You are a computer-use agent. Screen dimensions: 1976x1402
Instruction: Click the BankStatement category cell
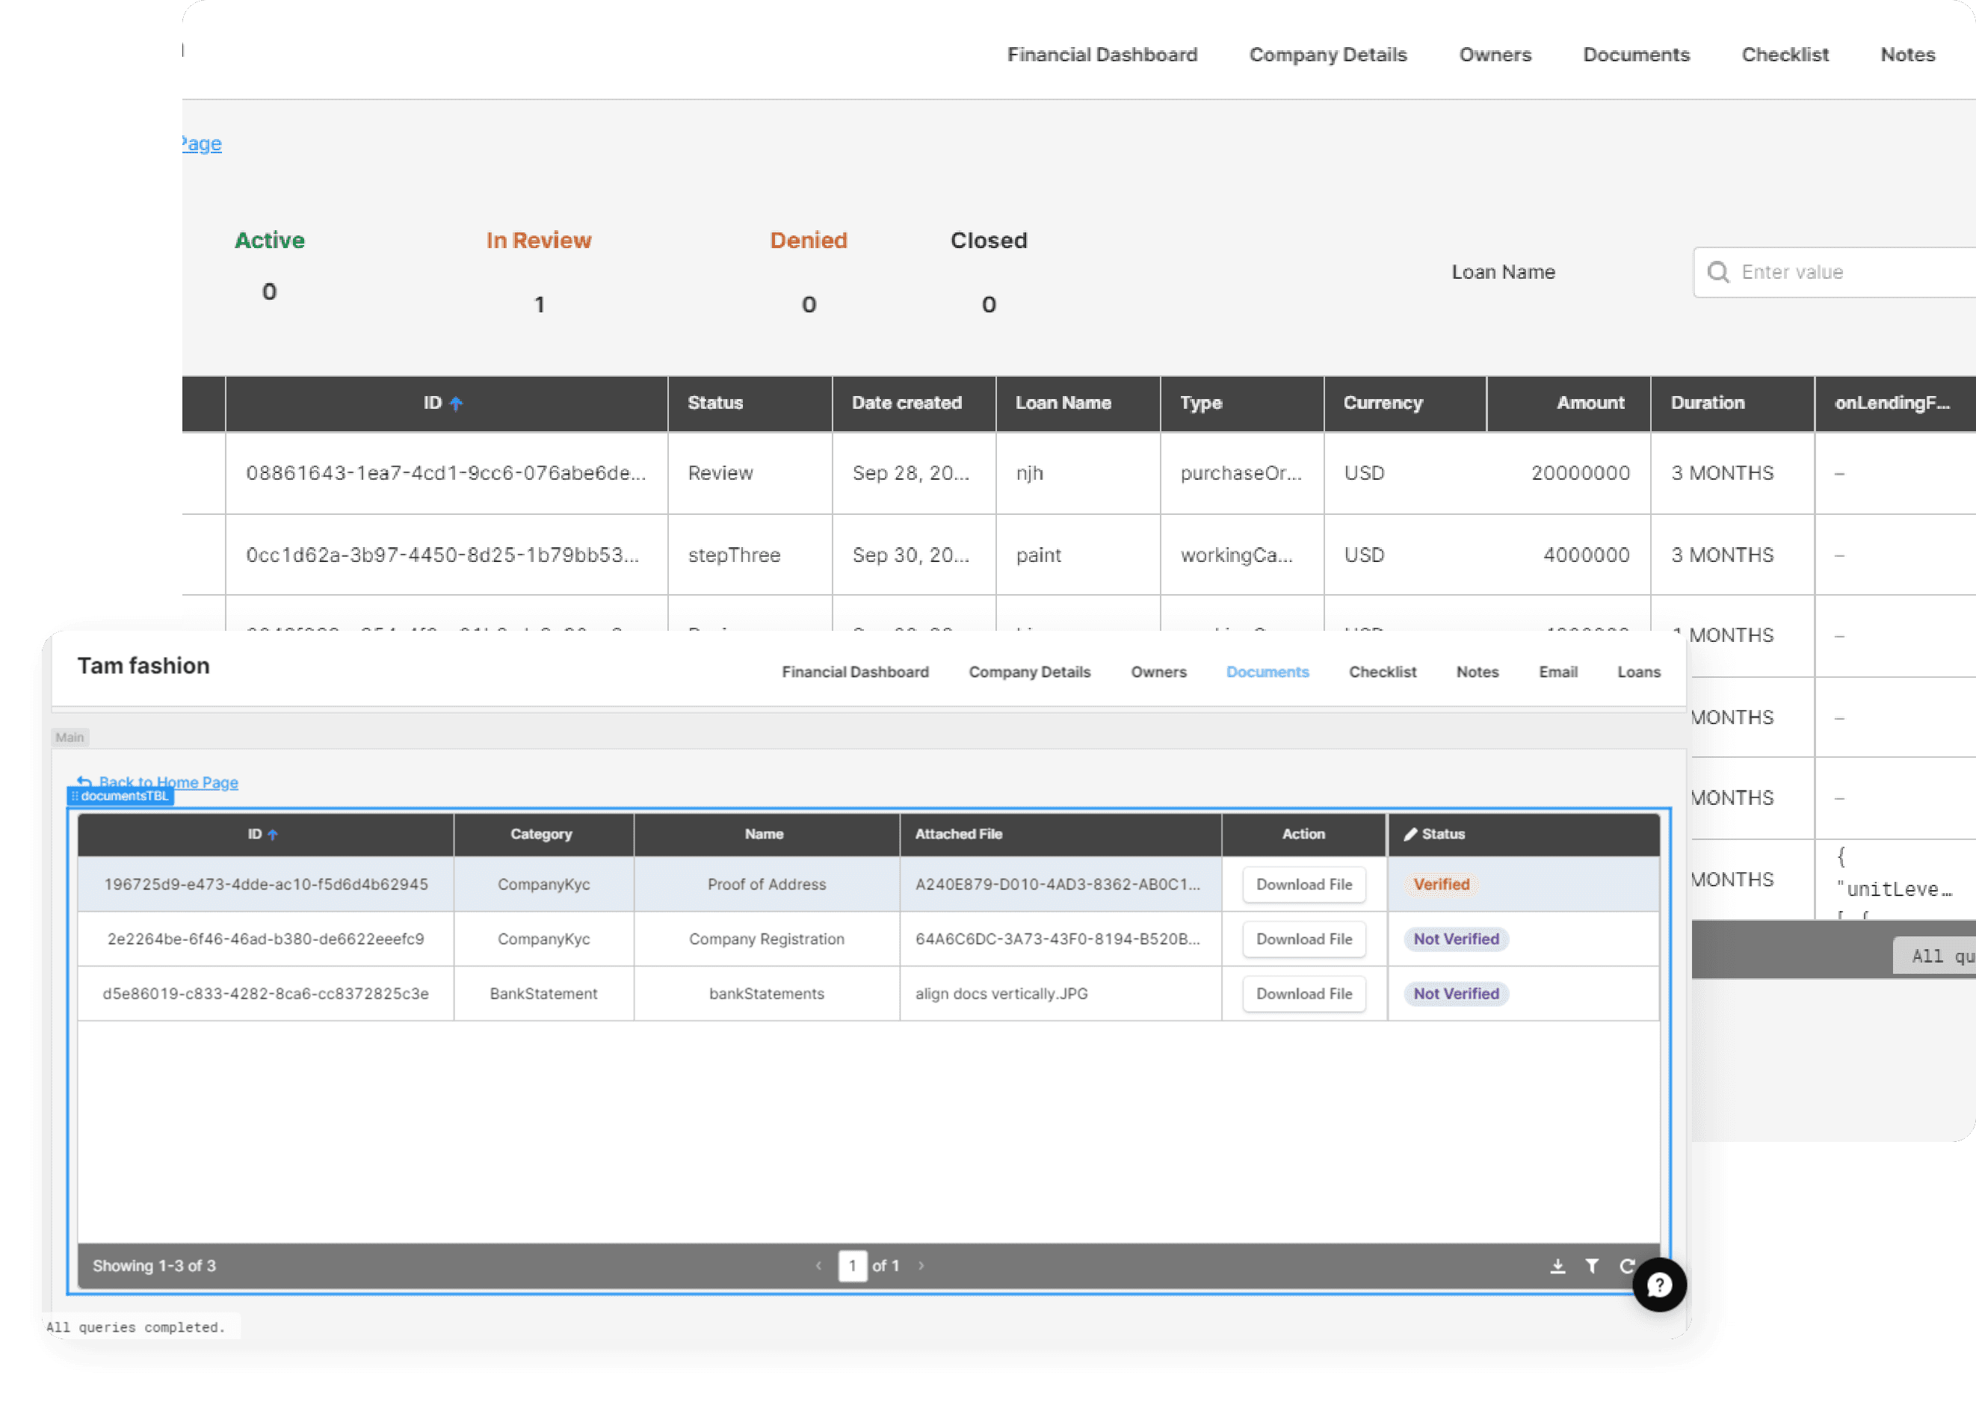[x=543, y=992]
